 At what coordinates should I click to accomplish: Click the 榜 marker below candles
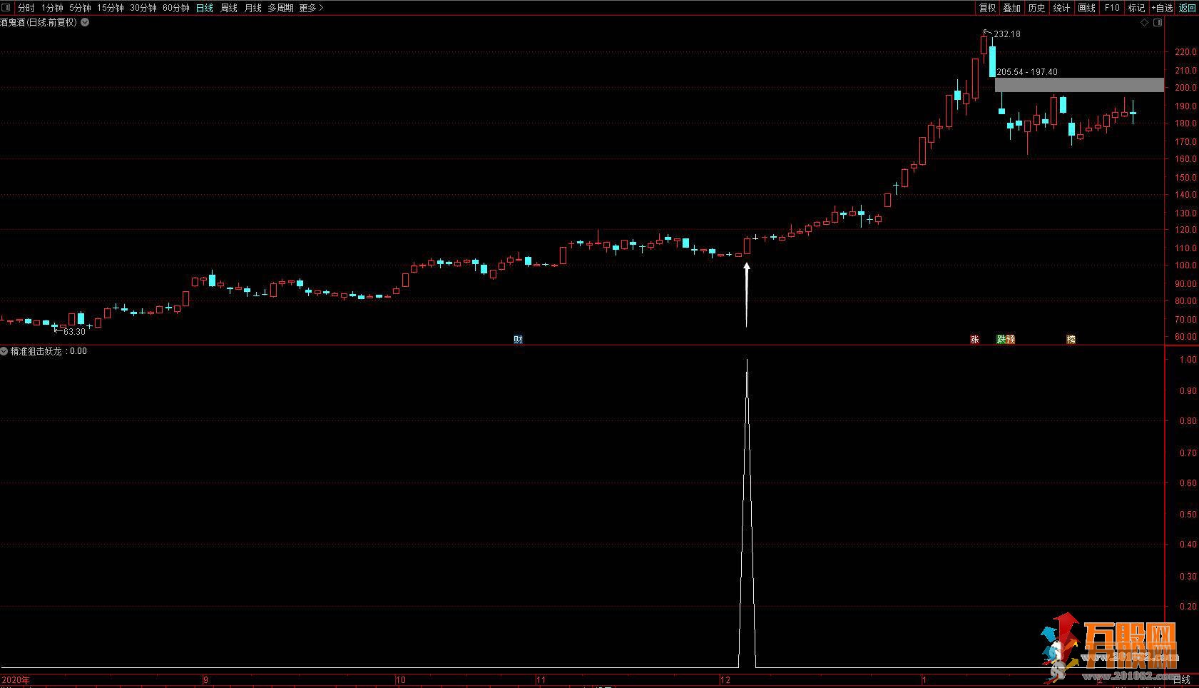(1071, 340)
